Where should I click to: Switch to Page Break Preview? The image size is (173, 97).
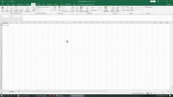(155, 93)
